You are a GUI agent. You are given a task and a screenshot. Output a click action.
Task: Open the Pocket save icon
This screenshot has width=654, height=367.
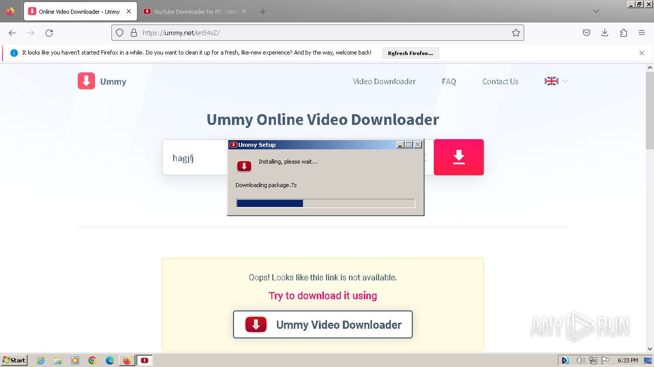point(587,33)
